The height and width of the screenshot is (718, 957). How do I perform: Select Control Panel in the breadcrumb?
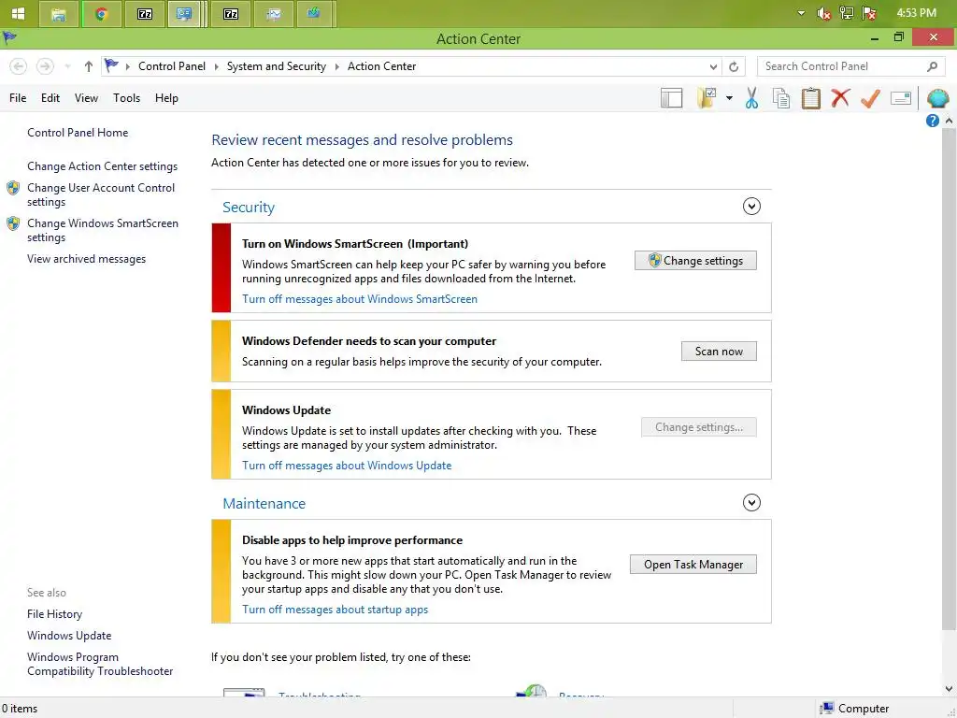click(x=172, y=66)
